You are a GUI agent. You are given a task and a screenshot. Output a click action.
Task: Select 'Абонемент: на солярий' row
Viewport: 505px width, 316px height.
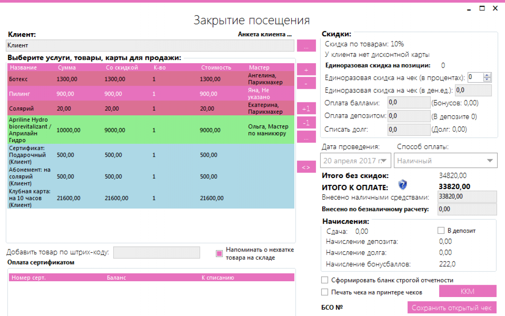pyautogui.click(x=151, y=177)
